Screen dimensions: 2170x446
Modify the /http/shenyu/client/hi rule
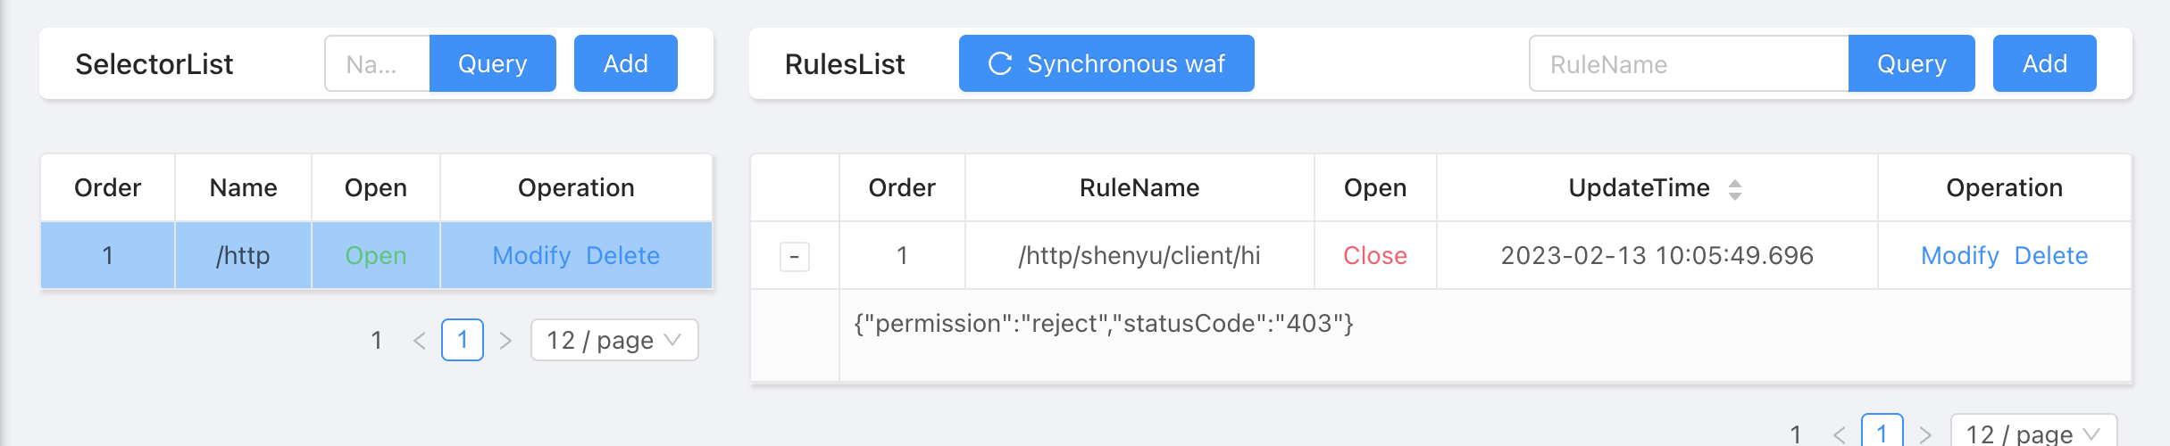1959,256
